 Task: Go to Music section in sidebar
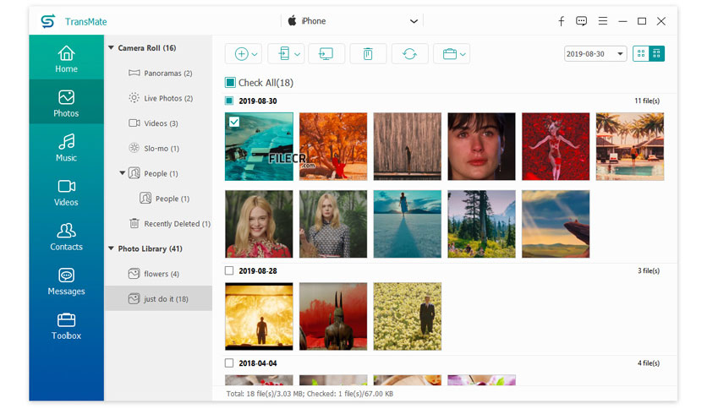coord(66,147)
